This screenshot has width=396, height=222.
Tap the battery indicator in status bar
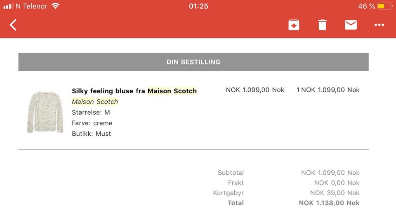[x=384, y=6]
